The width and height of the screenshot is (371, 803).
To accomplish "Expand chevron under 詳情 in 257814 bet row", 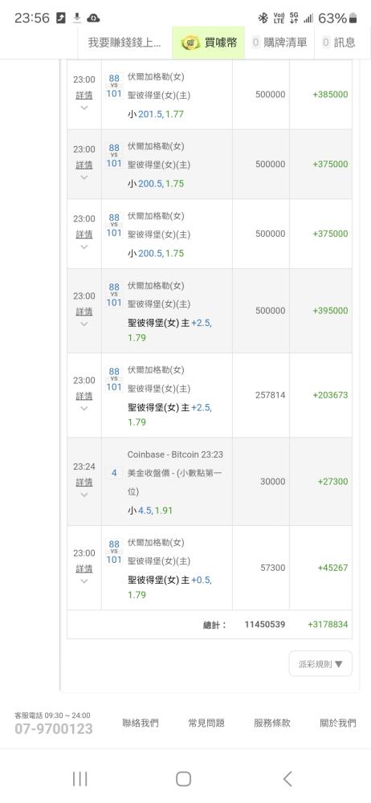I will pos(84,408).
